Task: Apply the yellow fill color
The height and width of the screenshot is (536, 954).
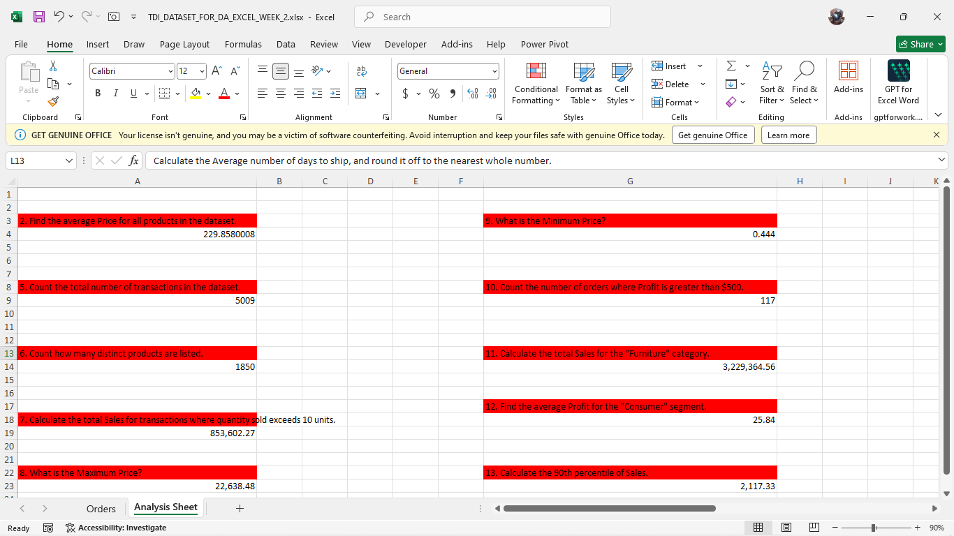Action: point(196,94)
